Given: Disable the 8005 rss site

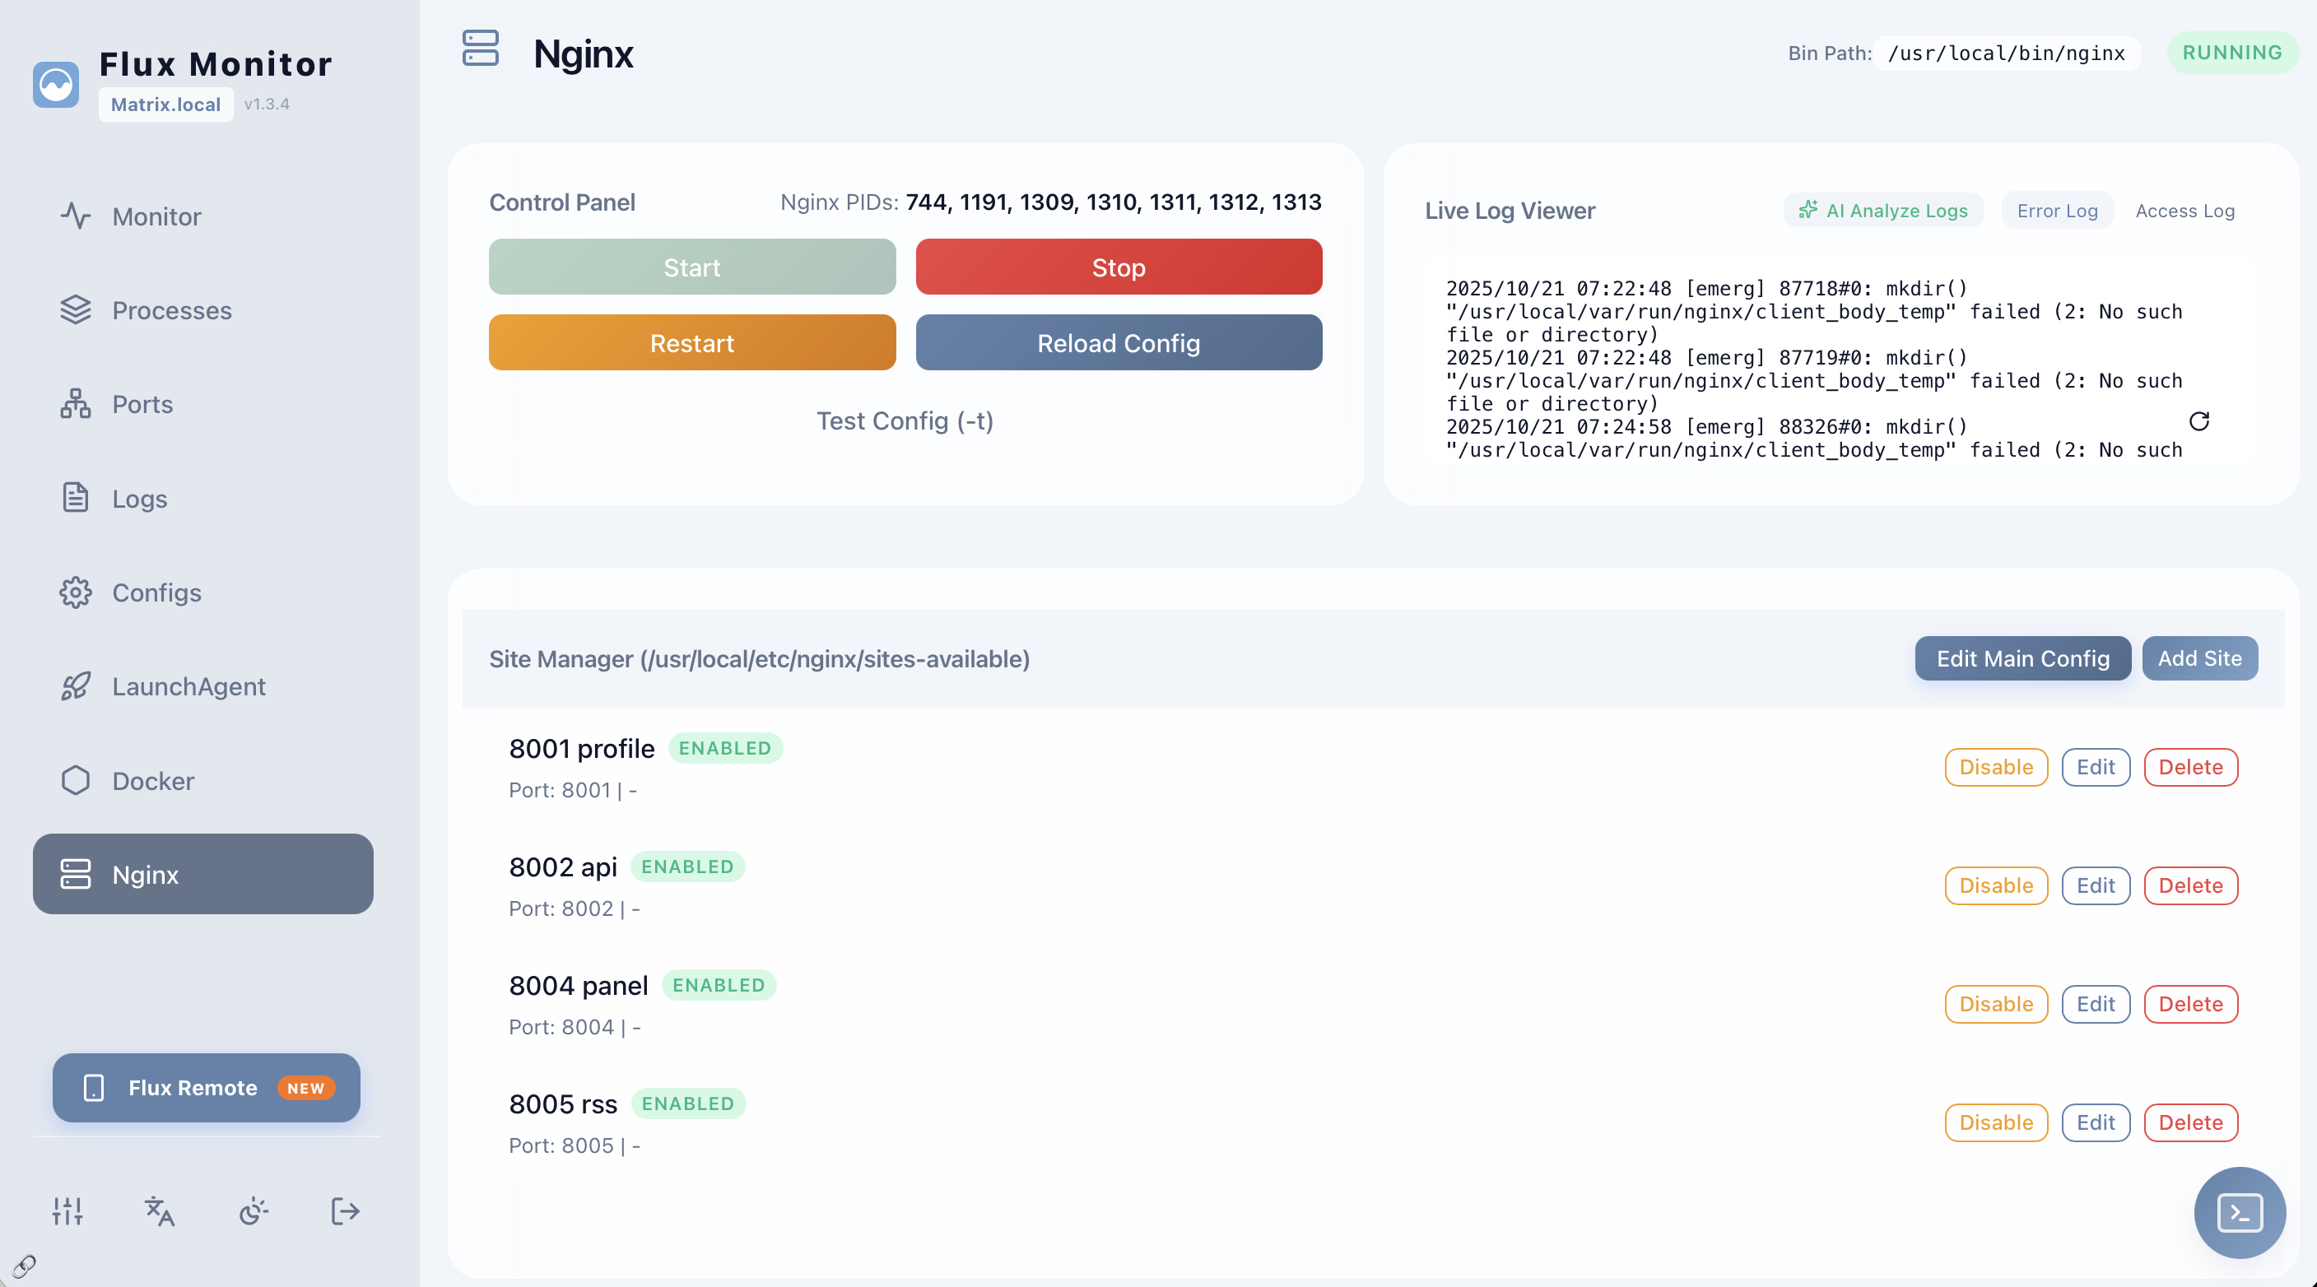Looking at the screenshot, I should point(1995,1122).
